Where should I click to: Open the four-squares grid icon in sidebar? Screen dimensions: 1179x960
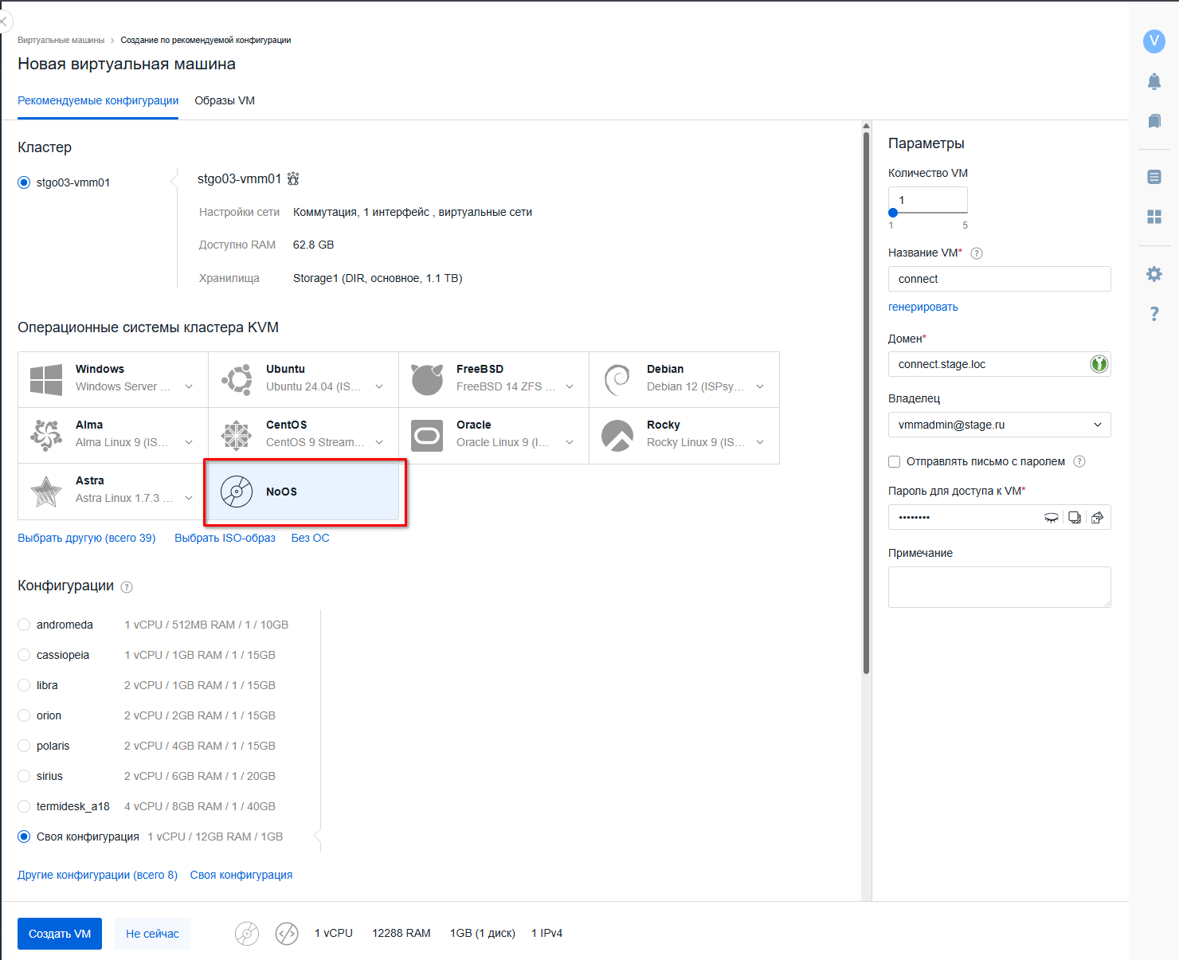coord(1154,217)
